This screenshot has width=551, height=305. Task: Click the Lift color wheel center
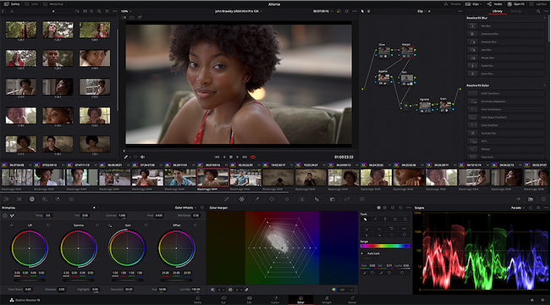pyautogui.click(x=30, y=248)
